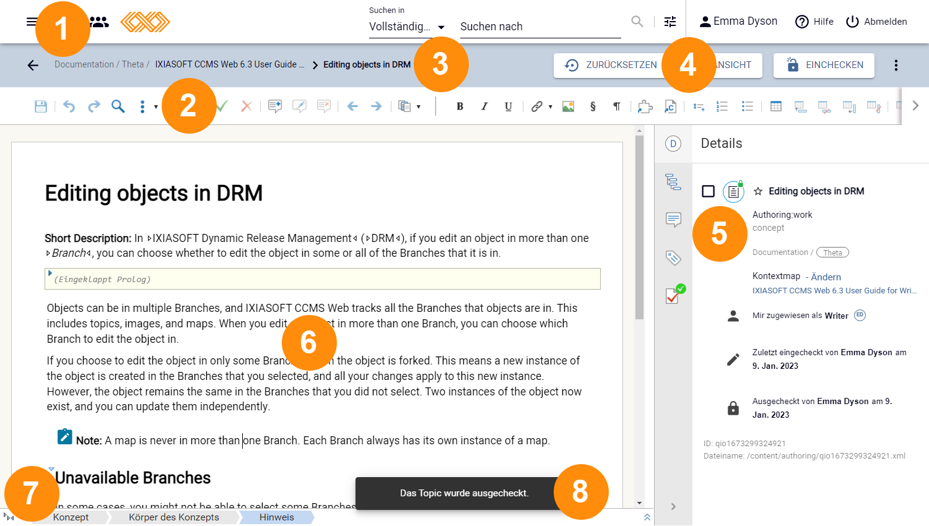
Task: Apply italic formatting
Action: 484,106
